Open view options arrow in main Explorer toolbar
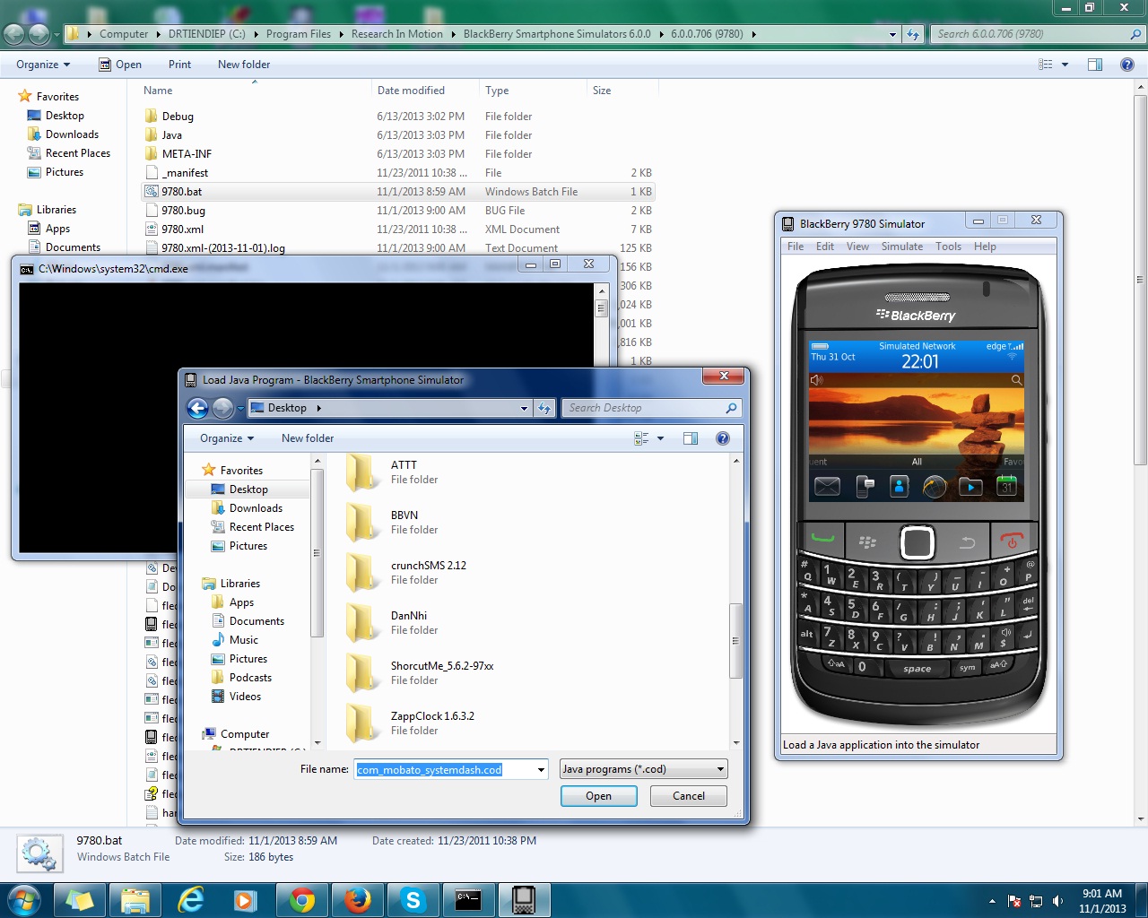 1065,65
